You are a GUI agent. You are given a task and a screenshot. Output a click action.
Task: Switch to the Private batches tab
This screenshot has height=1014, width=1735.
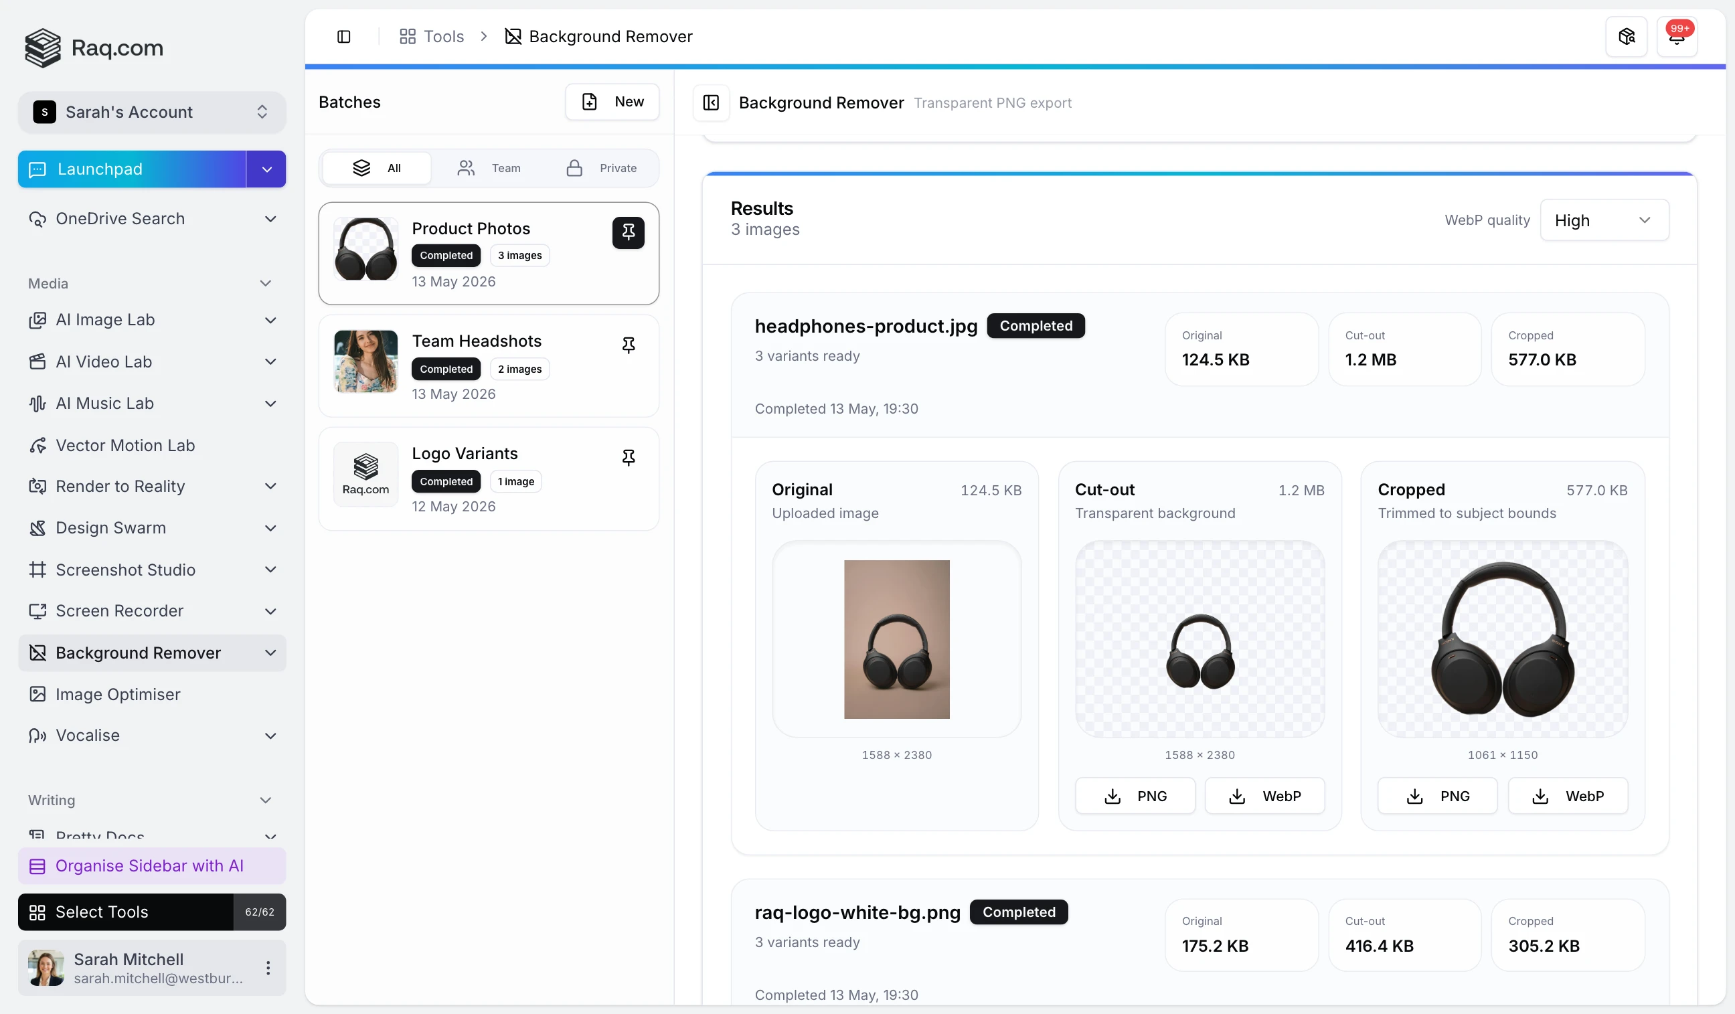pyautogui.click(x=601, y=168)
